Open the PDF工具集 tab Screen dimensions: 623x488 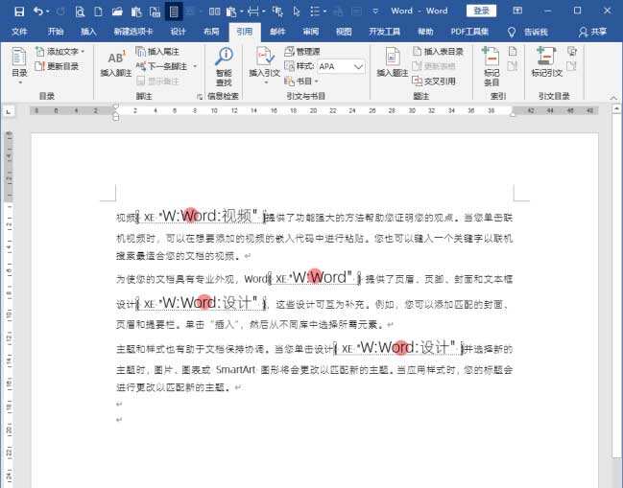point(469,32)
